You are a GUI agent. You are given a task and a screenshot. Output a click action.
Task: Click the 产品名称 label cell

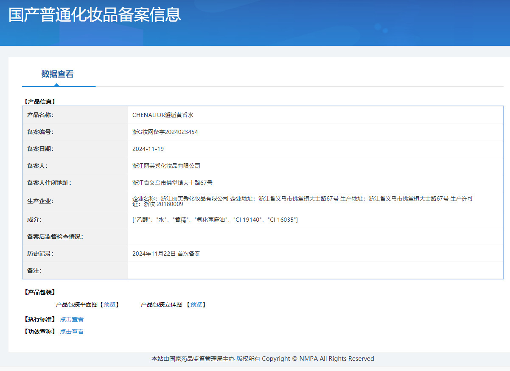click(40, 115)
